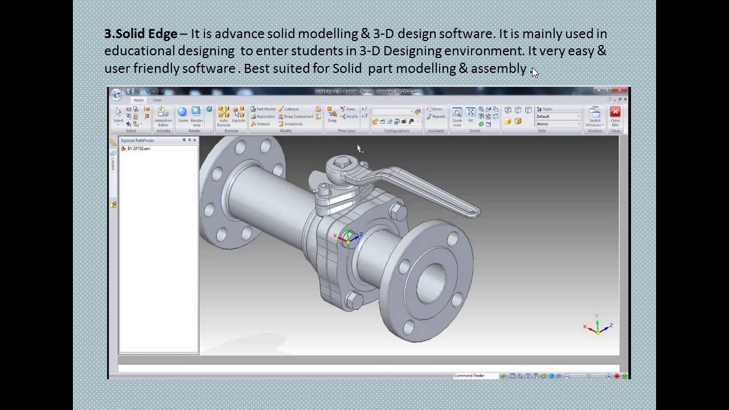Click the red record icon in status bar
This screenshot has height=410, width=729.
click(617, 376)
